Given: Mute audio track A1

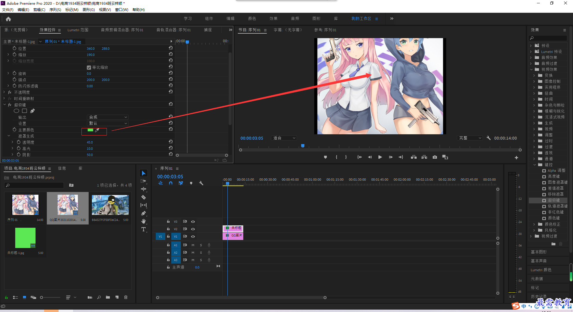Looking at the screenshot, I should (x=193, y=245).
